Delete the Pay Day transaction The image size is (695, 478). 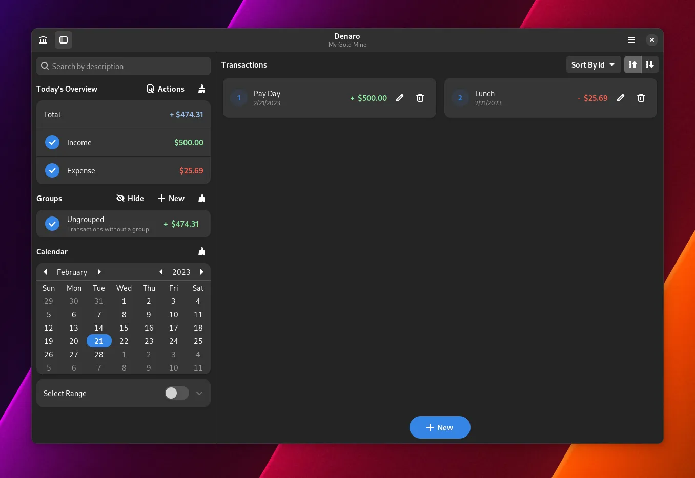[x=420, y=98]
